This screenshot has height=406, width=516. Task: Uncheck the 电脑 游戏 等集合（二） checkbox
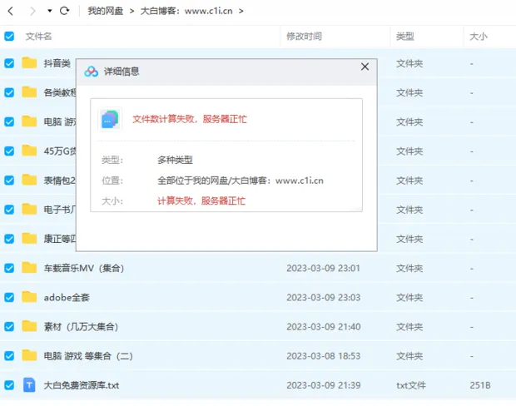(x=9, y=355)
